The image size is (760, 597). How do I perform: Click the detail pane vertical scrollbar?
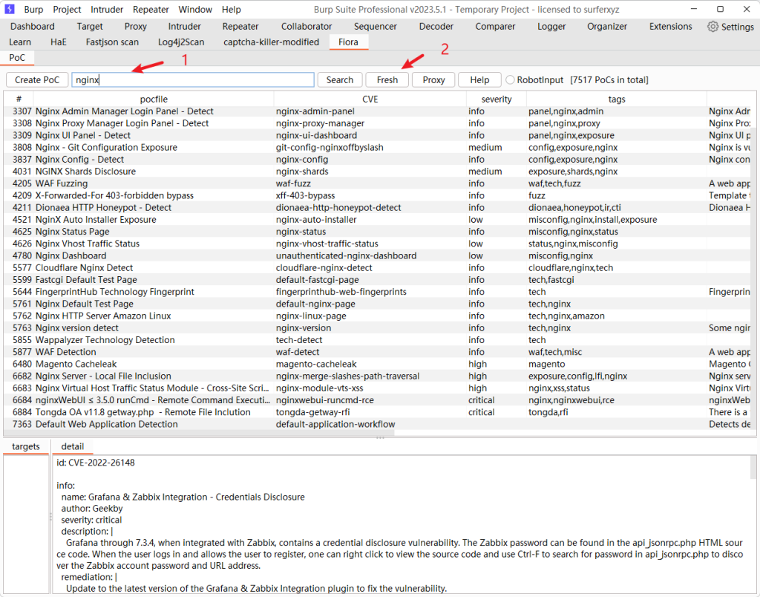tap(754, 520)
